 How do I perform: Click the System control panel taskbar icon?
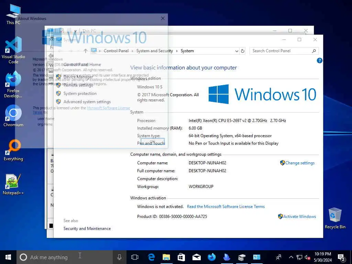tap(257, 257)
